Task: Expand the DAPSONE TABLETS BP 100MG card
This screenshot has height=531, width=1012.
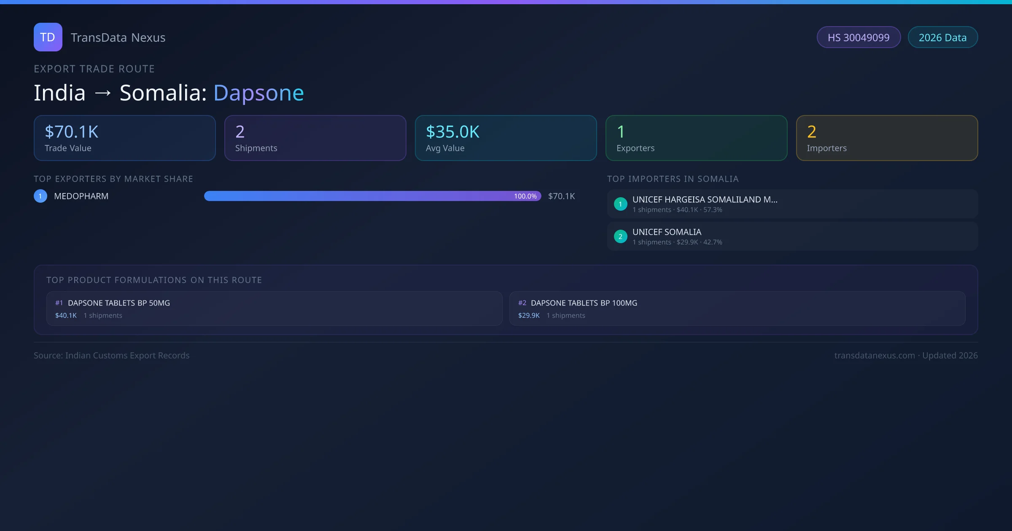Action: click(737, 308)
